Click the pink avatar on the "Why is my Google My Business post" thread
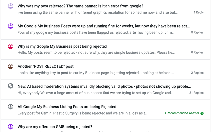 (10, 46)
